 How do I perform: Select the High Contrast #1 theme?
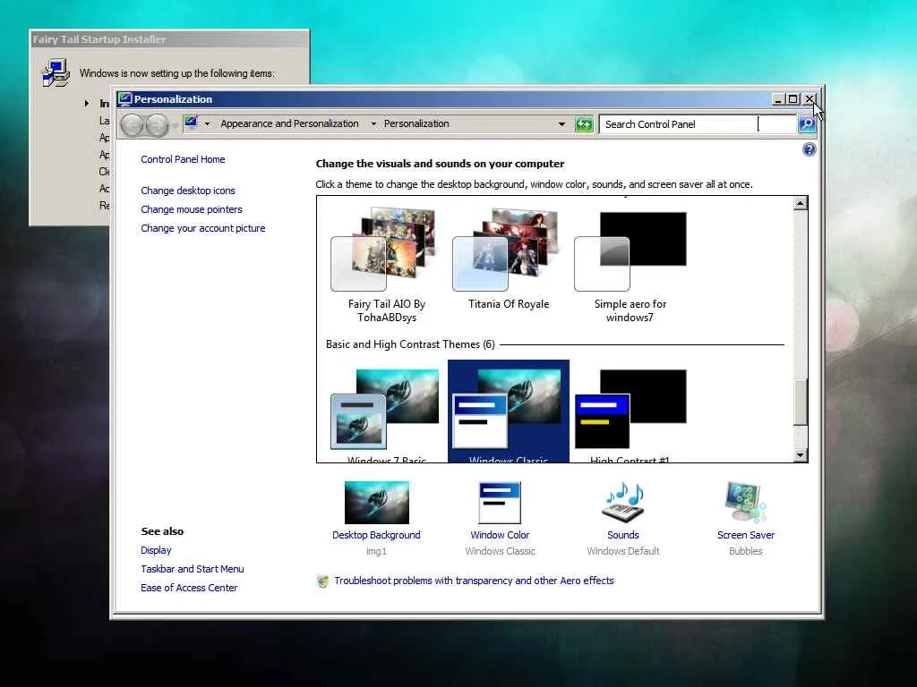click(630, 413)
